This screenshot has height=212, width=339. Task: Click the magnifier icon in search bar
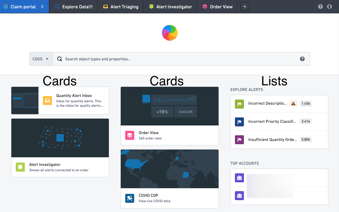tap(59, 59)
